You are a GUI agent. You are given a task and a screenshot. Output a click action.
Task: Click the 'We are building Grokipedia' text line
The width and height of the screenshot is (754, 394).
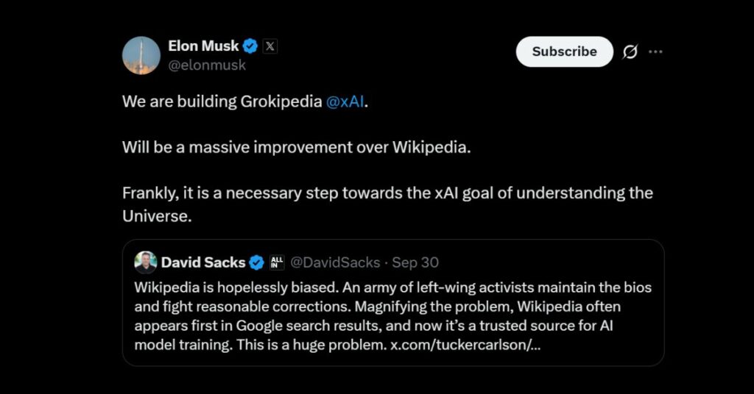click(221, 101)
